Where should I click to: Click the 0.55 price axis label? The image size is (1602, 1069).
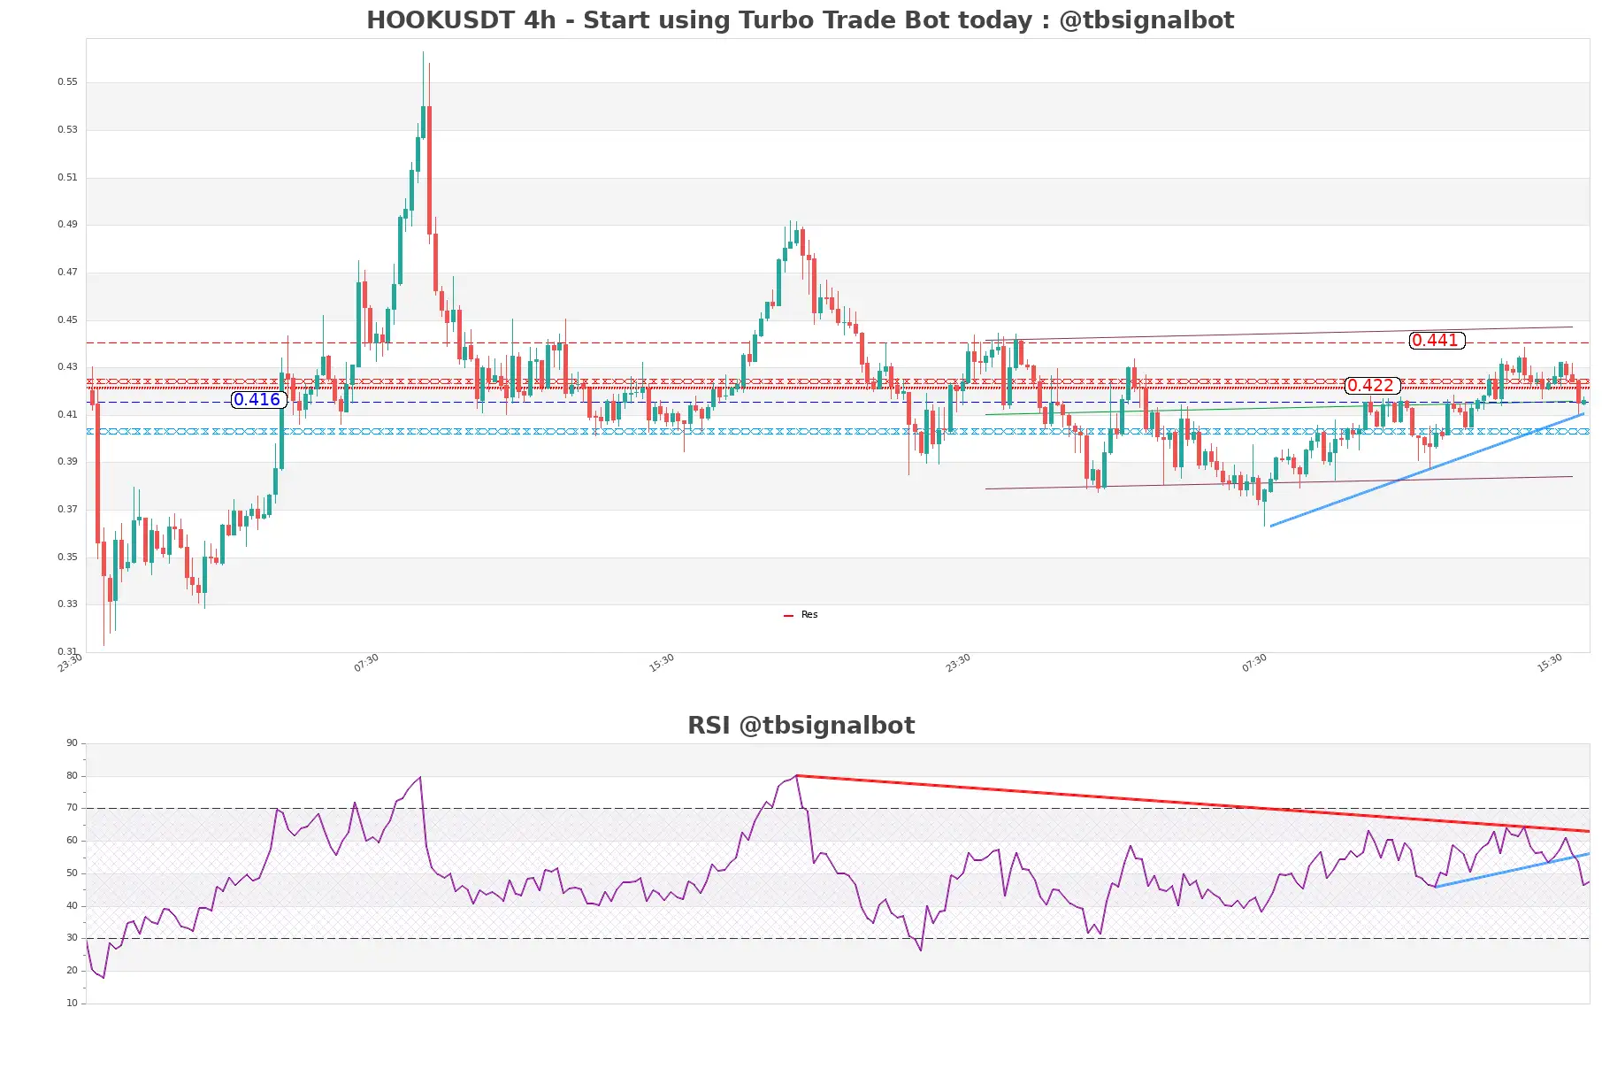click(67, 82)
